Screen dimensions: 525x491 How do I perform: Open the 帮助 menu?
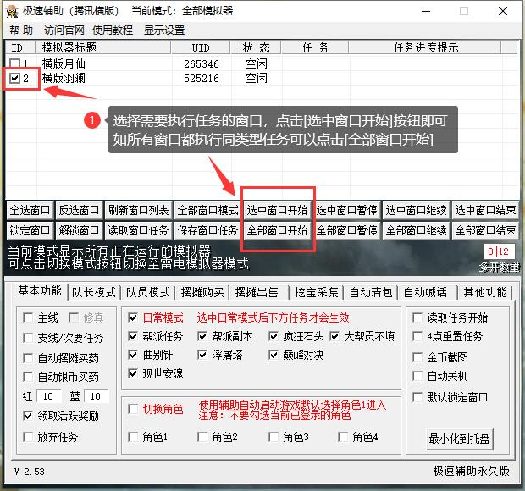21,30
